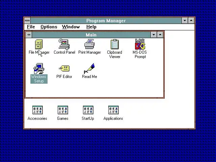Start the MS-DOS Prompt icon
Viewport: 216px width, 162px height.
[140, 44]
